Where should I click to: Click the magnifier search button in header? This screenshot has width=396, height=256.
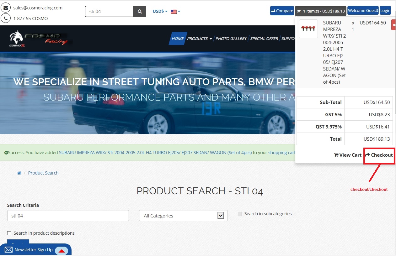coord(139,12)
